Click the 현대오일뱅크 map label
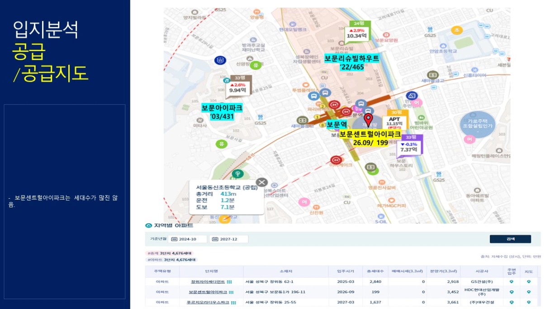Image resolution: width=550 pixels, height=309 pixels. pyautogui.click(x=292, y=29)
